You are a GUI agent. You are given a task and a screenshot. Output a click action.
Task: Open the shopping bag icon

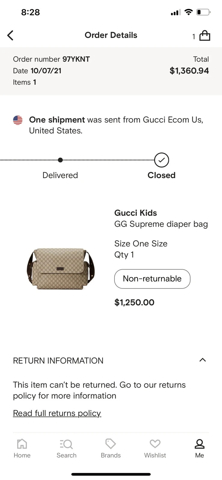(x=205, y=35)
